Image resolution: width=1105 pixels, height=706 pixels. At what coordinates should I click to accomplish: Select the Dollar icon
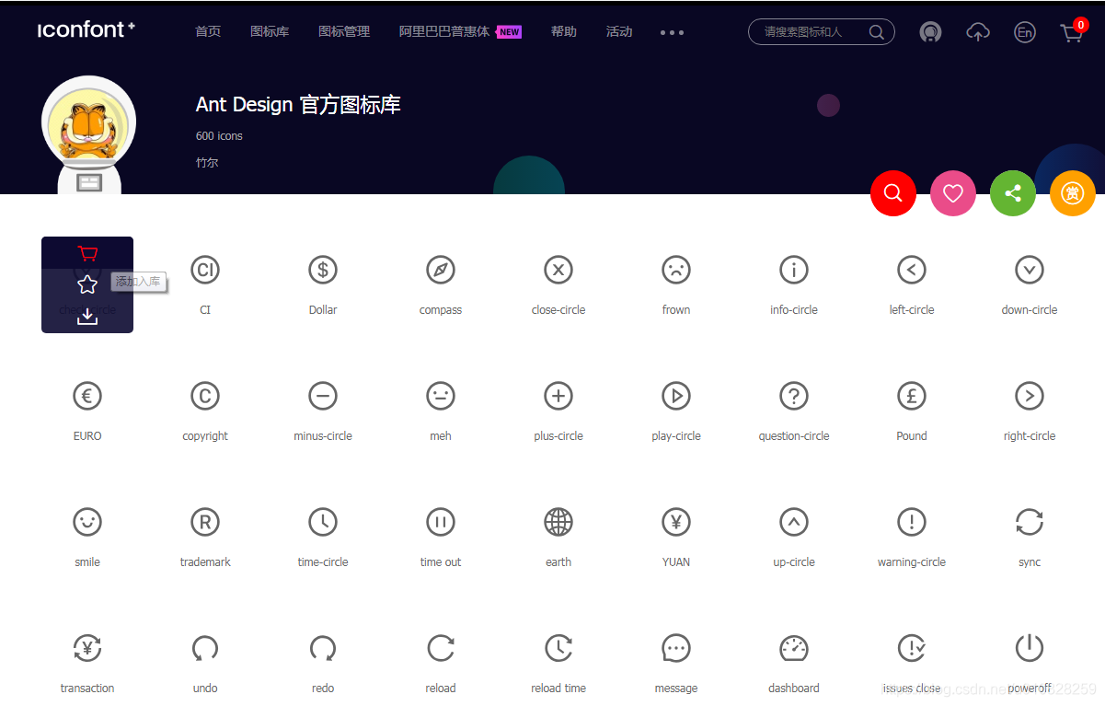click(323, 270)
